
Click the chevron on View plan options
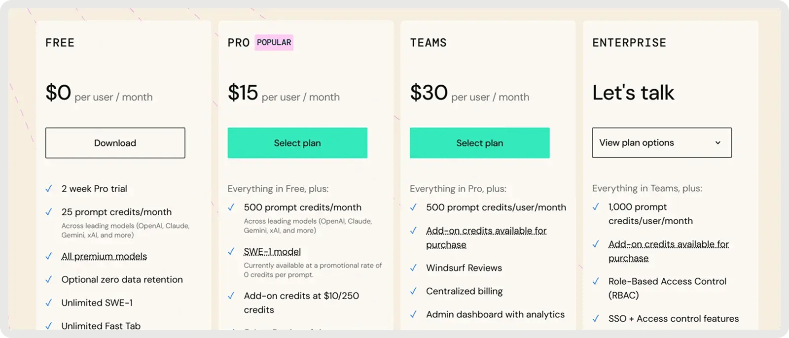718,143
